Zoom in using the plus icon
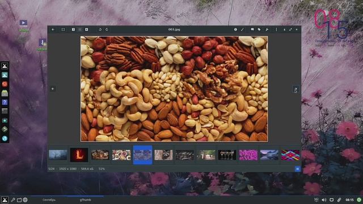 87,29
